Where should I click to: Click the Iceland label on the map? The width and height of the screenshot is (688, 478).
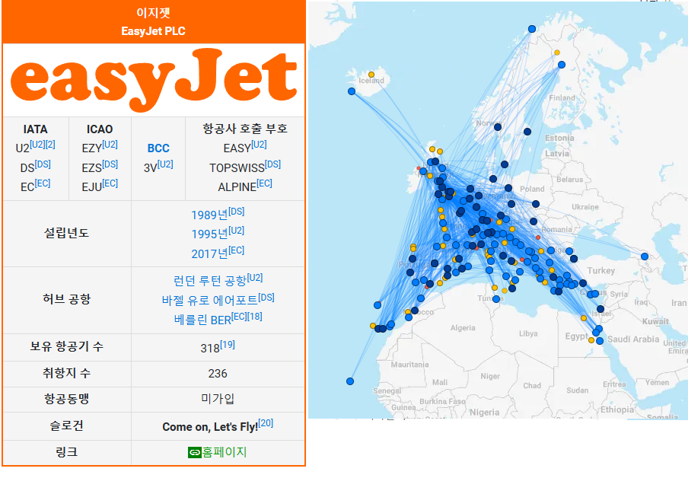(x=371, y=81)
